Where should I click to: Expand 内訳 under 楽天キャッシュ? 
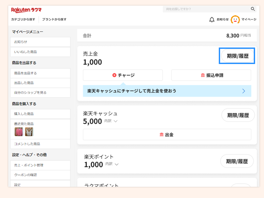111,121
